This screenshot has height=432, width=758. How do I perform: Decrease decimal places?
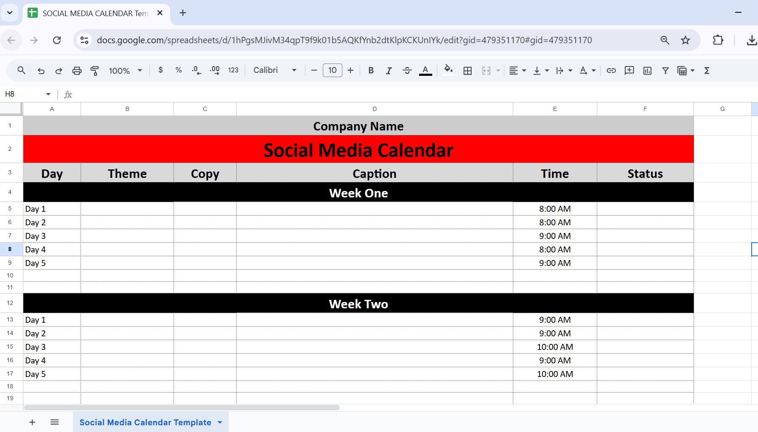(x=196, y=70)
